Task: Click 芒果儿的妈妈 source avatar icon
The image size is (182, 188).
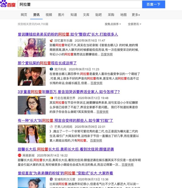Action: pyautogui.click(x=51, y=127)
